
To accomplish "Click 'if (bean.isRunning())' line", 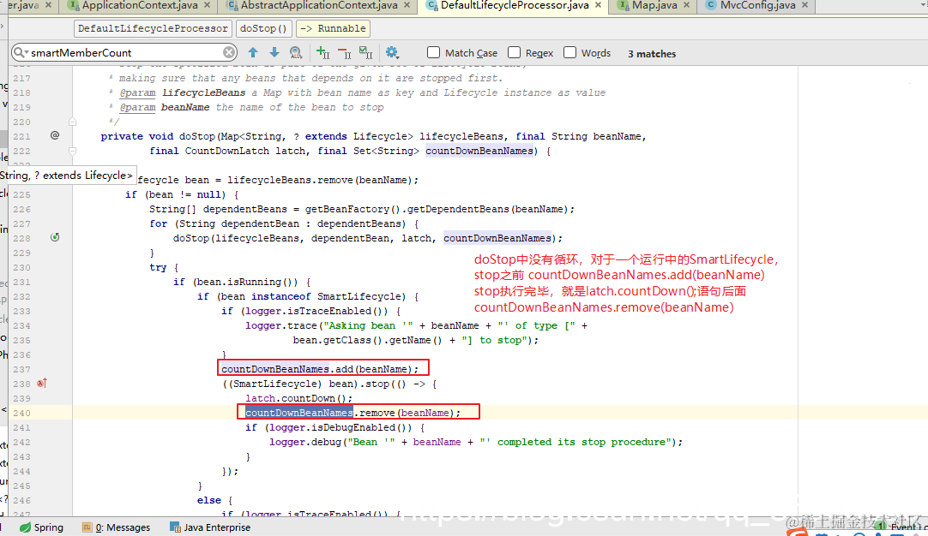I will coord(242,282).
